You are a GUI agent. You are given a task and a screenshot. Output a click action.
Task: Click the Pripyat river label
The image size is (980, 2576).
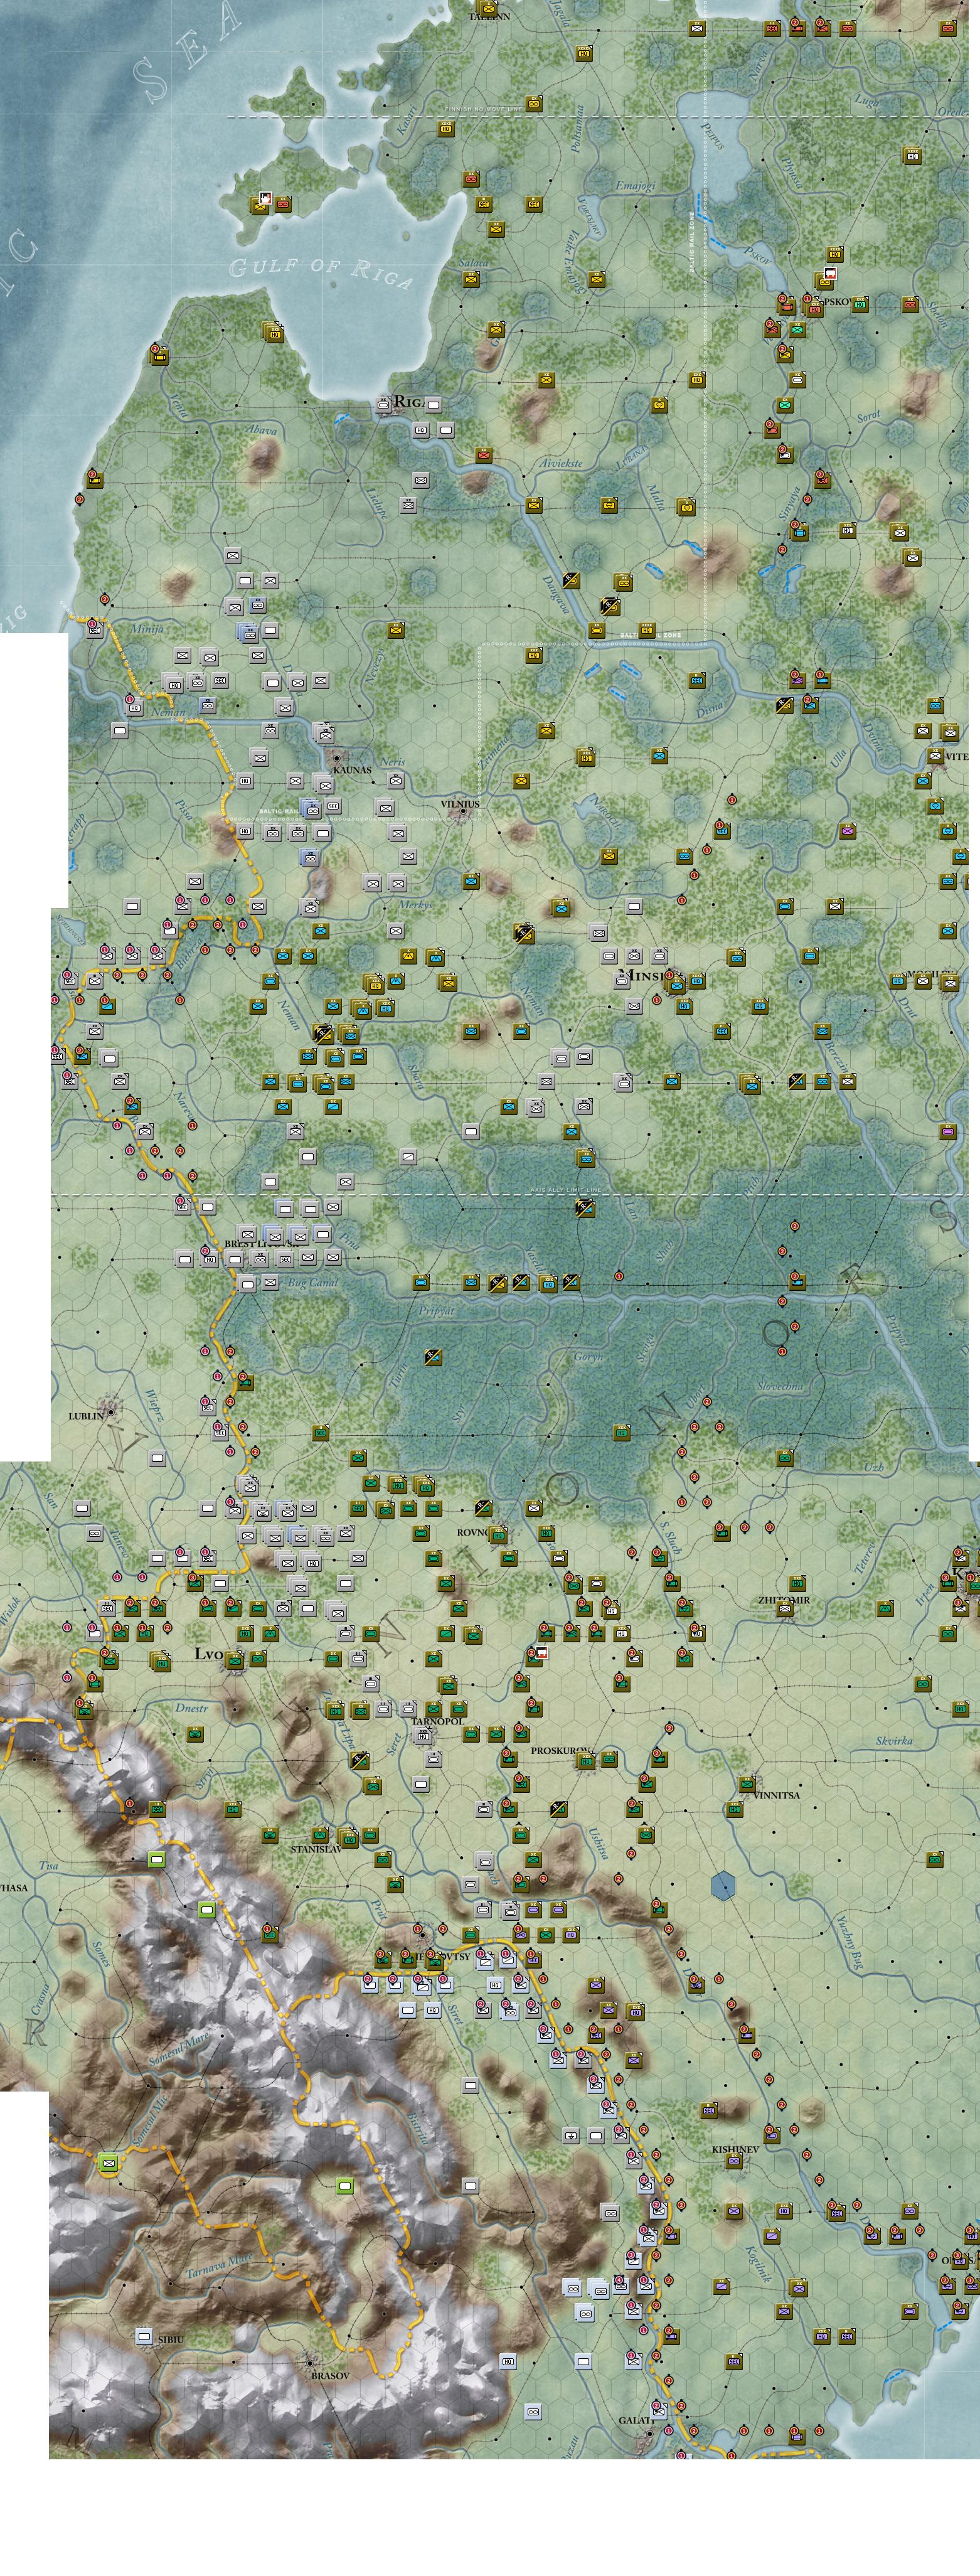tap(436, 1311)
